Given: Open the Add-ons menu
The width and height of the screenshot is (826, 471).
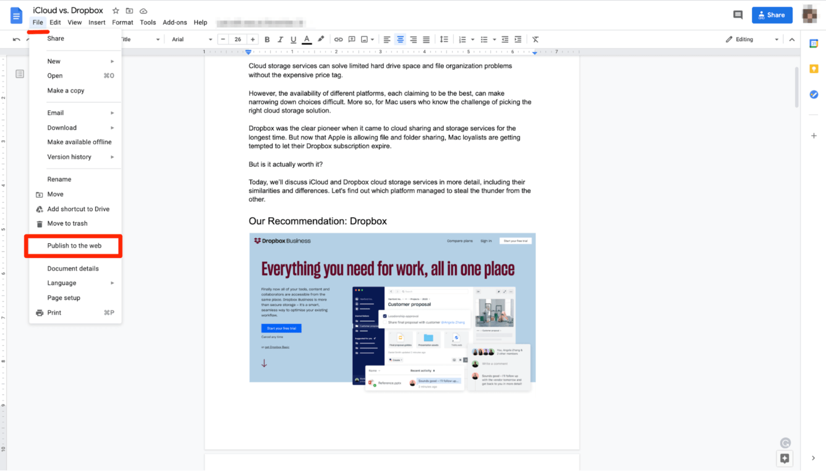Looking at the screenshot, I should click(175, 22).
